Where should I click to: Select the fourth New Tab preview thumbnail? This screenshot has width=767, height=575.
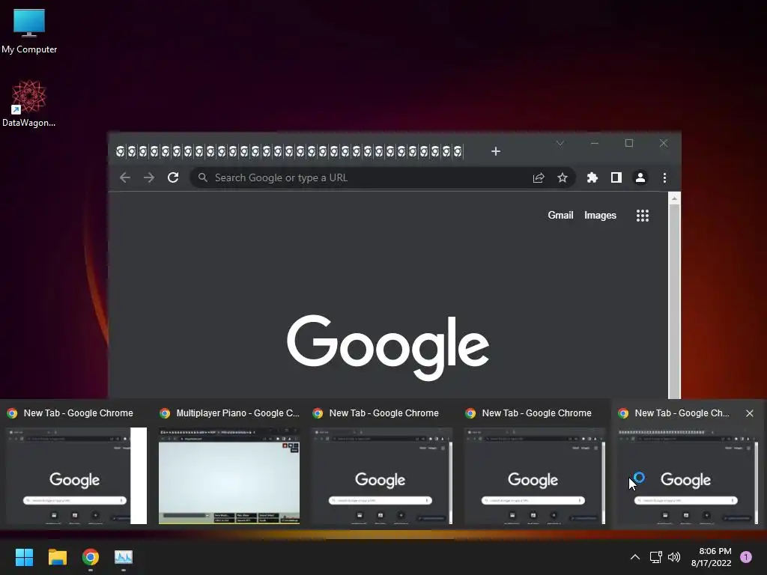pyautogui.click(x=535, y=475)
